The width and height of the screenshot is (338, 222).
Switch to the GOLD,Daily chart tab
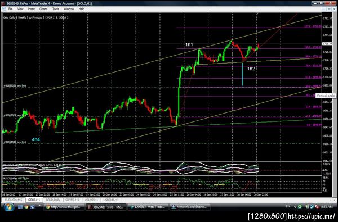tap(53, 200)
